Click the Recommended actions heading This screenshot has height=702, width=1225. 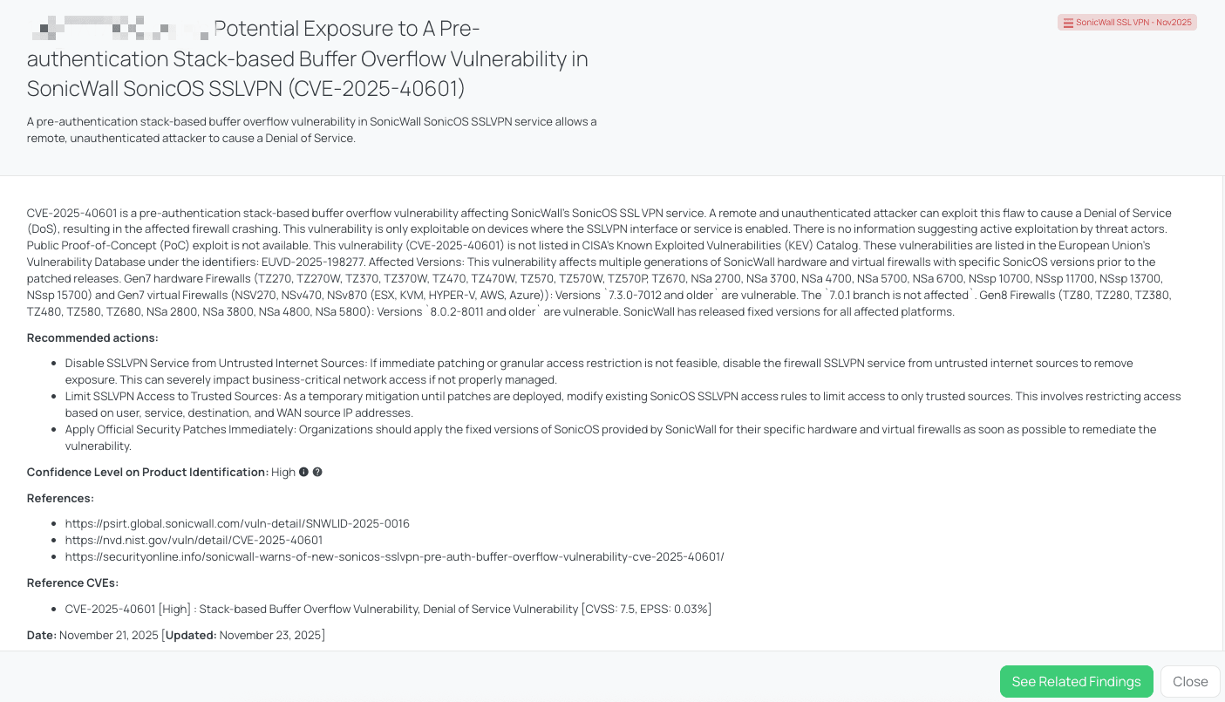point(92,337)
